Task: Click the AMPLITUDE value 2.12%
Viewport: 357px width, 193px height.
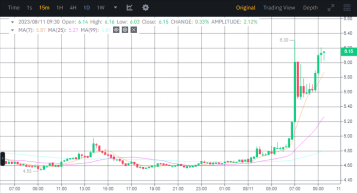Action: point(250,22)
